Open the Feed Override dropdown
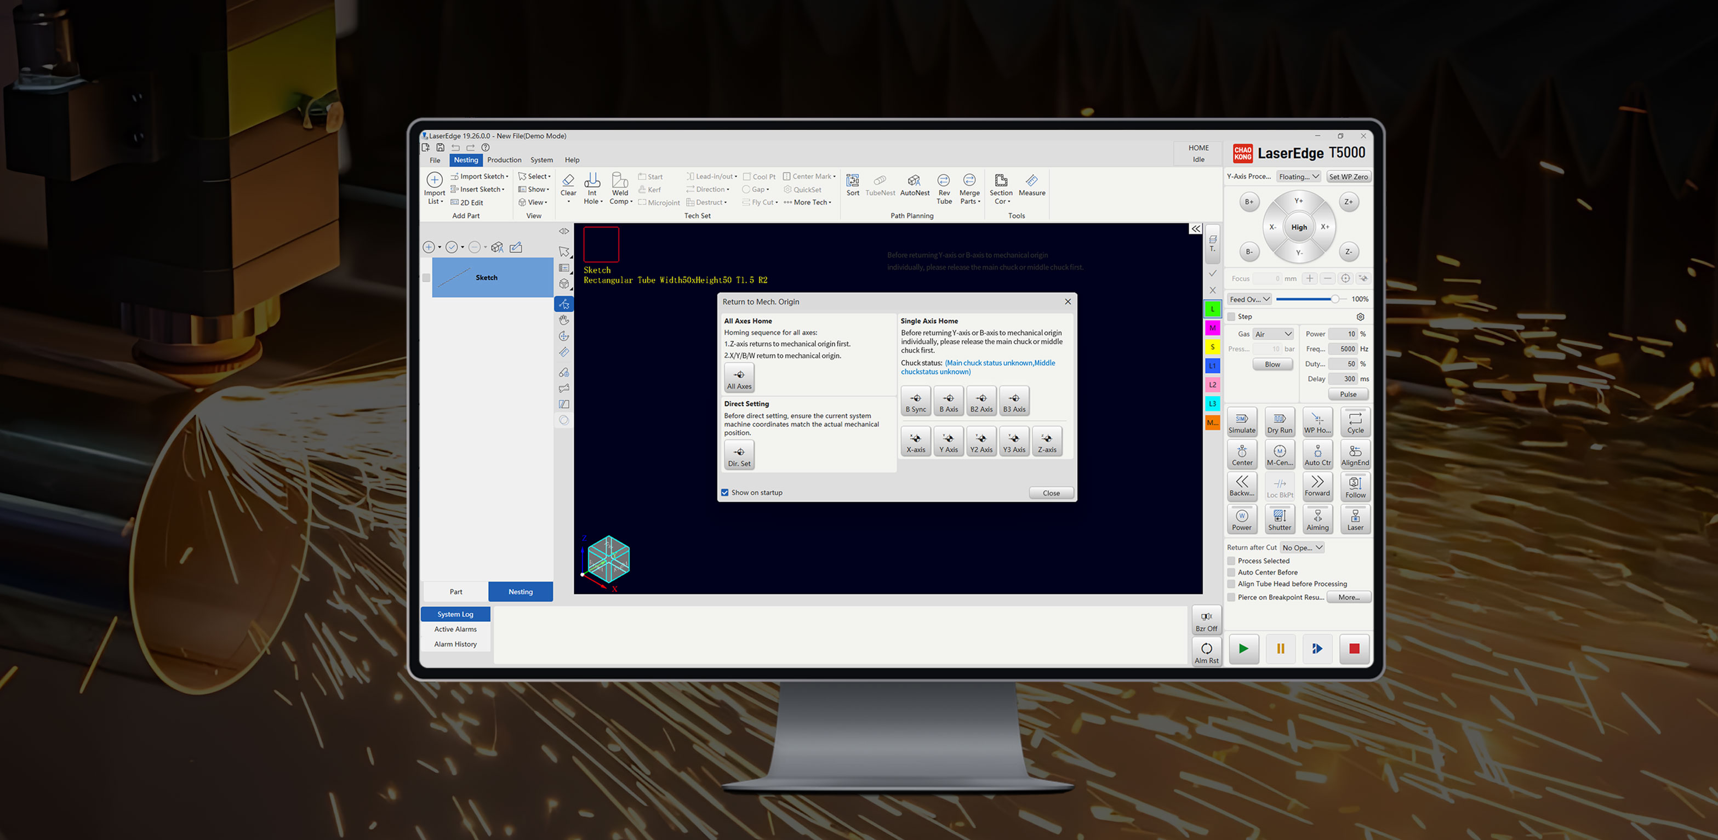Screen dimensions: 1718x840 click(1250, 299)
